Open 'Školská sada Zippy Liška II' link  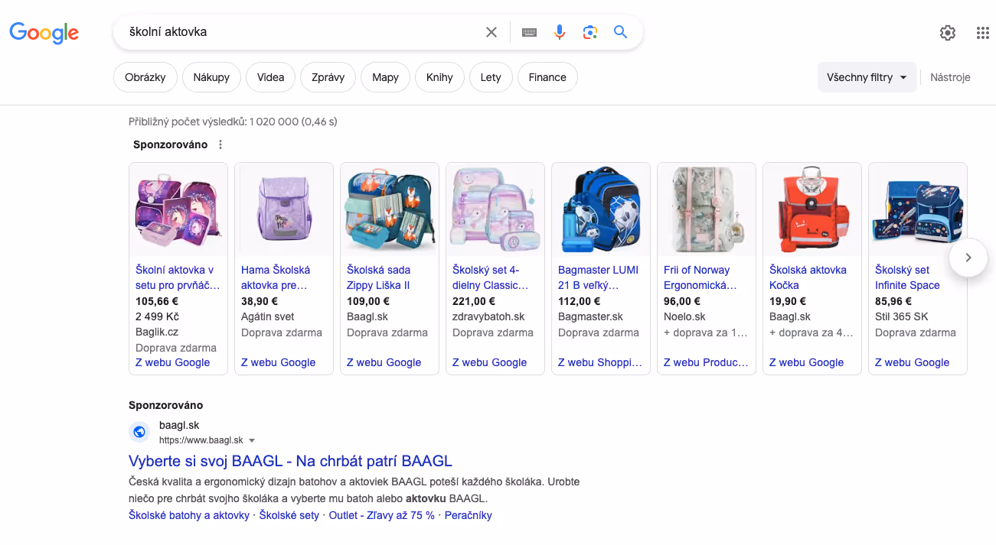[x=379, y=277]
